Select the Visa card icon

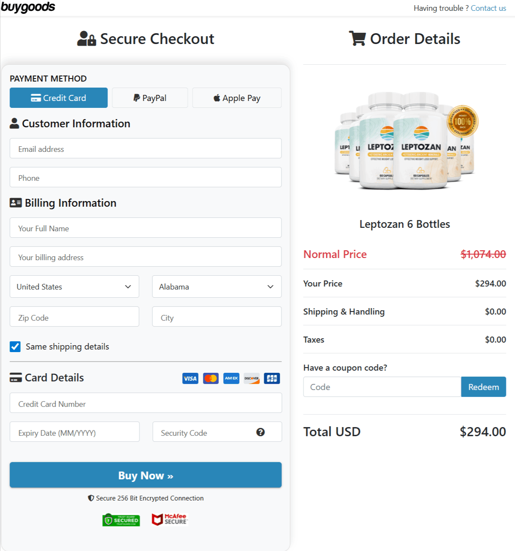coord(190,378)
